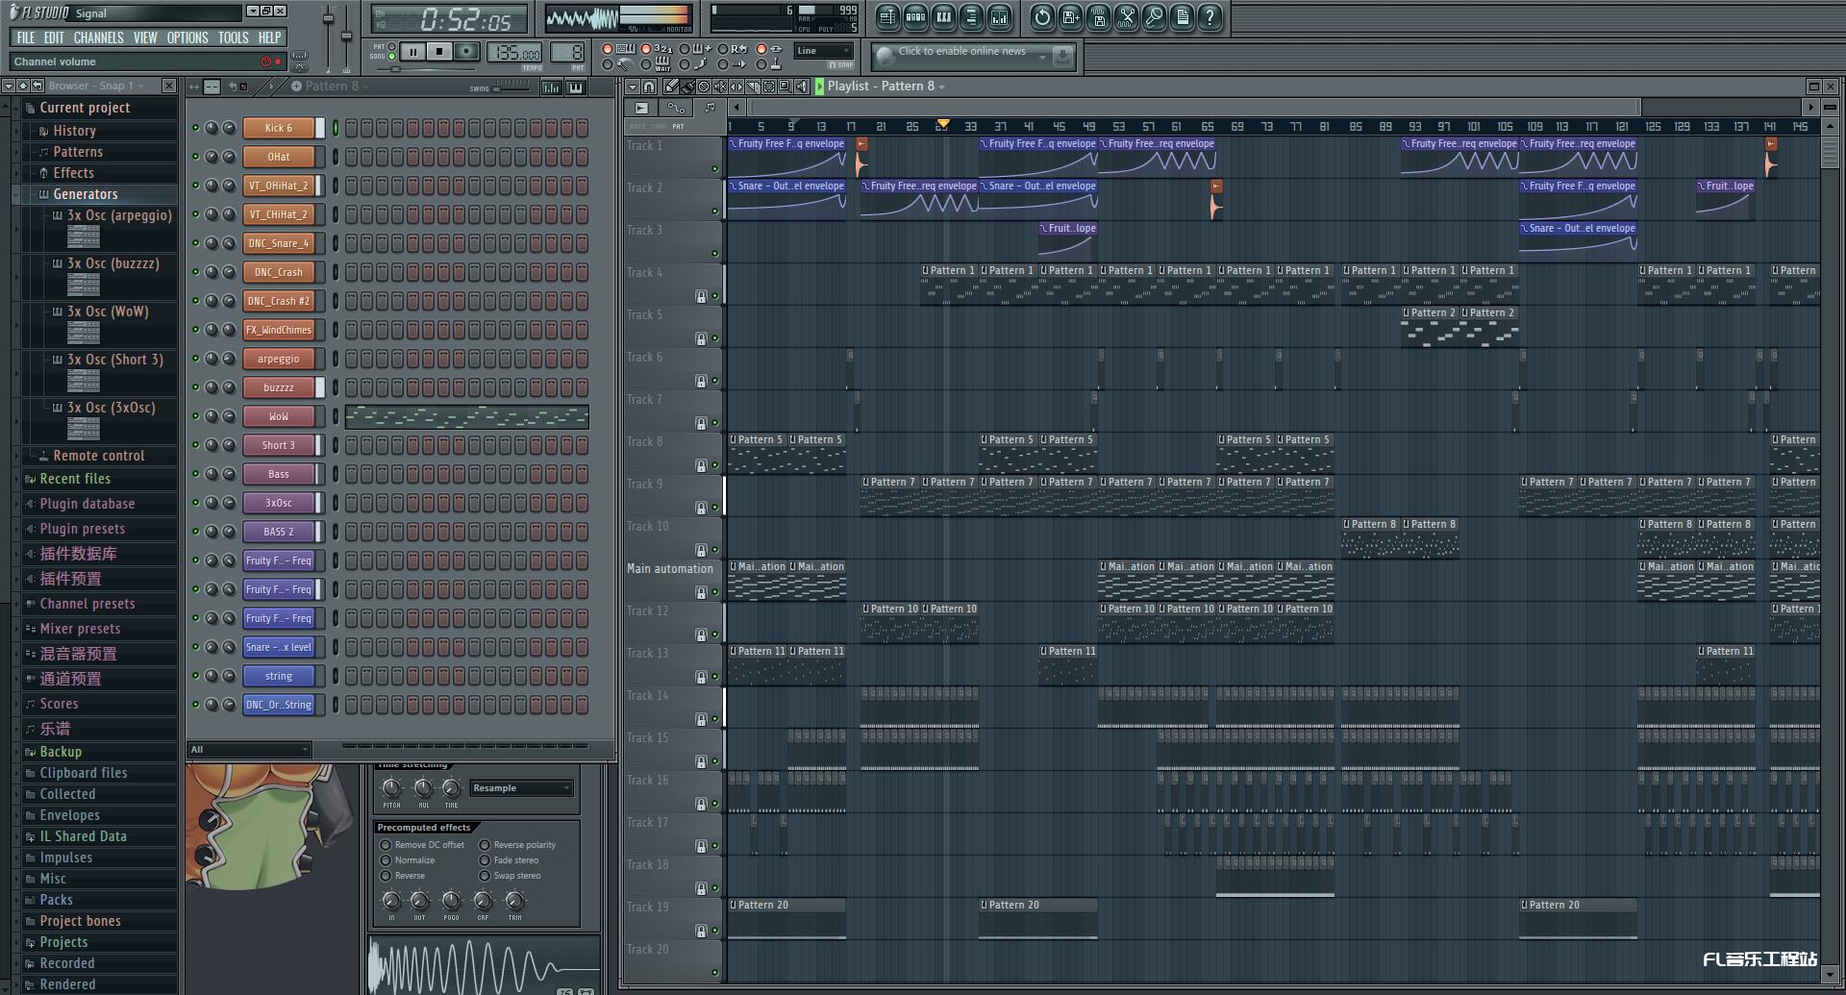The image size is (1846, 995).
Task: Open the VIEW menu
Action: [145, 37]
